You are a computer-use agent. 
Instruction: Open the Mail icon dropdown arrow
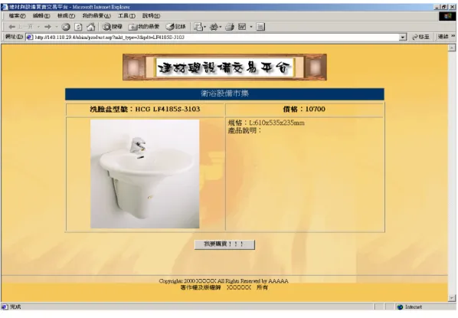204,27
